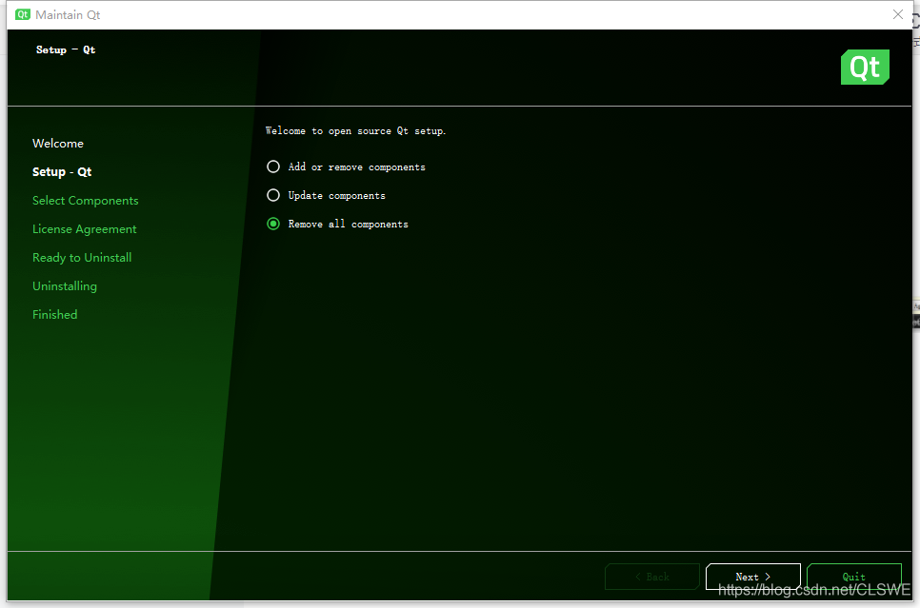
Task: Click the 'Welcome' step in sidebar
Action: point(58,144)
